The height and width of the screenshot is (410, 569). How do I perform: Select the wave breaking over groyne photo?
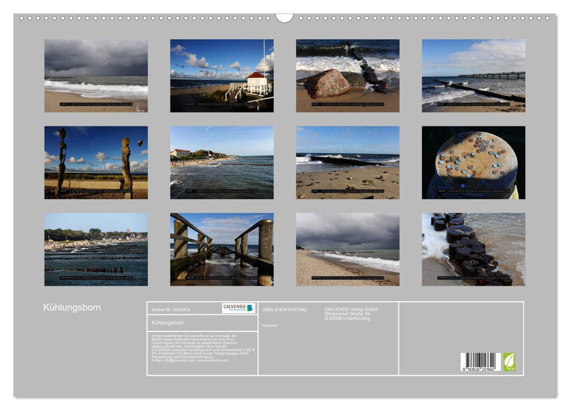[x=347, y=162]
